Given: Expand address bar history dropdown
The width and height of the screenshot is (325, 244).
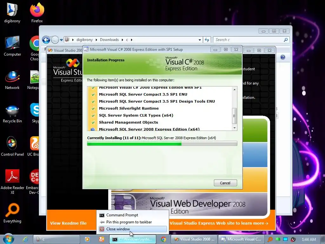Looking at the screenshot, I should click(x=200, y=40).
